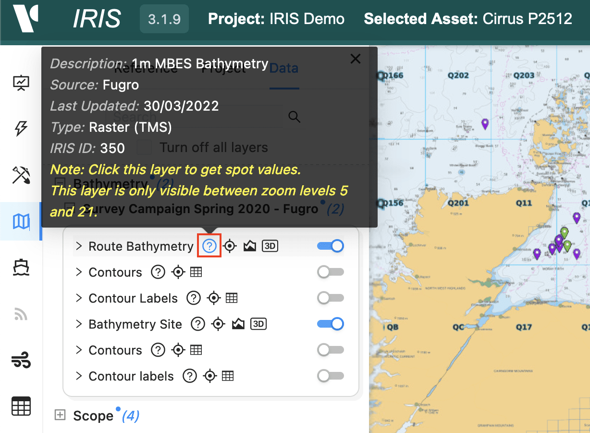The height and width of the screenshot is (433, 590).
Task: Open Contour labels (lowercase) table icon
Action: click(228, 376)
